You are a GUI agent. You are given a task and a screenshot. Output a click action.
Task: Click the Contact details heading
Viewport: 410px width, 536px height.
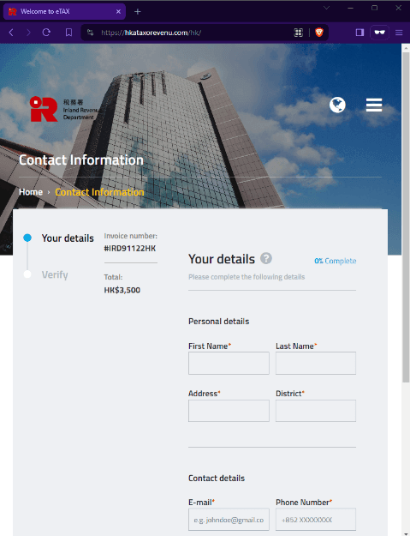point(217,479)
